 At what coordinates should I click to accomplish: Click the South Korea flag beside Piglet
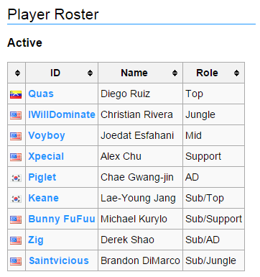pos(16,178)
